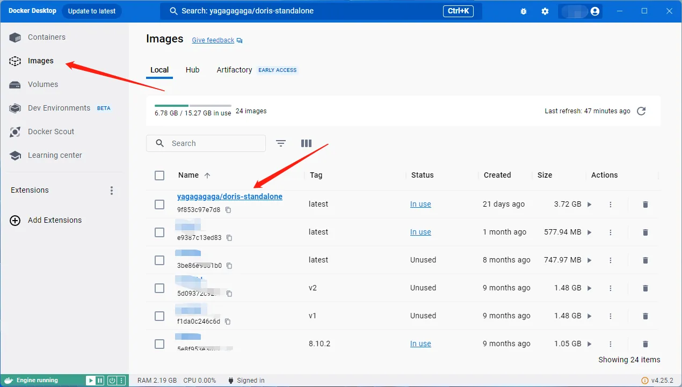The image size is (682, 387).
Task: Delete the image tagged v2
Action: pyautogui.click(x=645, y=288)
